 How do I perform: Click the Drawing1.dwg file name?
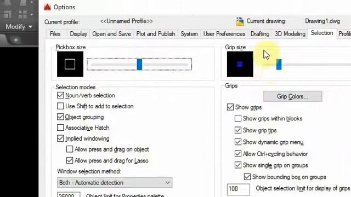[x=322, y=21]
